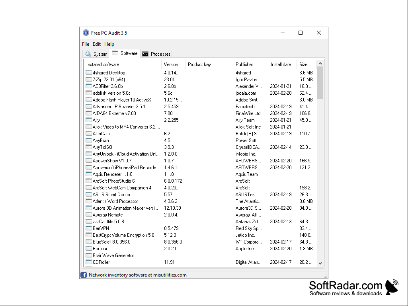Click the icon beside ArcSoft PhotoStudio 6
Viewport: 408px width, 306px height.
tap(89, 181)
